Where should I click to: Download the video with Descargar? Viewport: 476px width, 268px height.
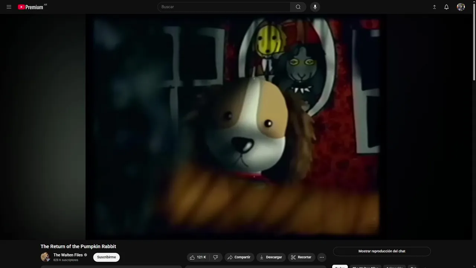271,257
